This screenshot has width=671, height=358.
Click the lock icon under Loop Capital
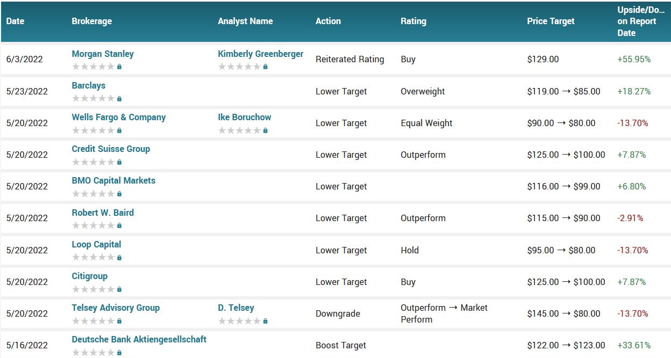pyautogui.click(x=119, y=258)
